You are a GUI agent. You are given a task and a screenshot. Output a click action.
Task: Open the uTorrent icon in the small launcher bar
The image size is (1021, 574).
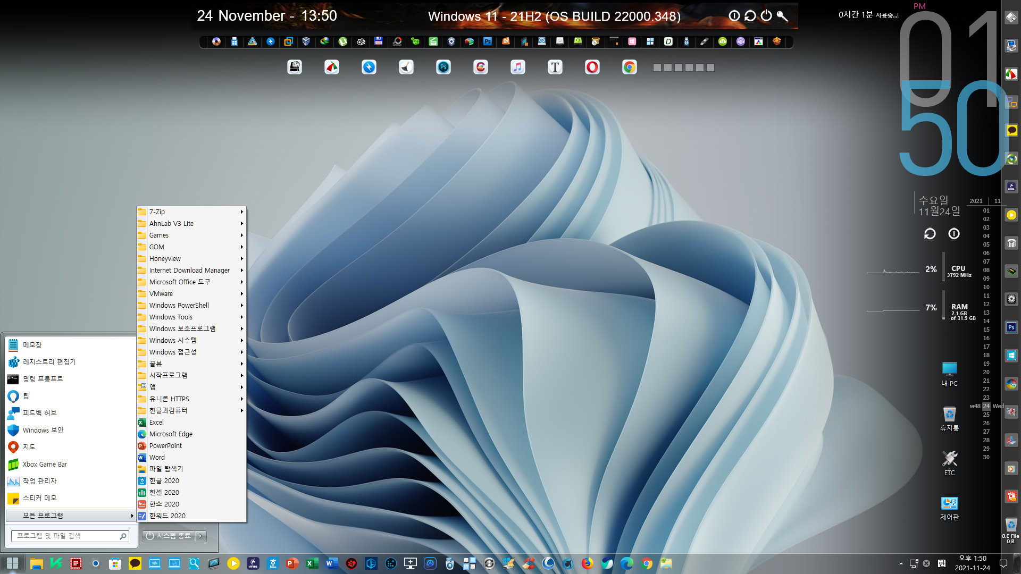pyautogui.click(x=343, y=41)
